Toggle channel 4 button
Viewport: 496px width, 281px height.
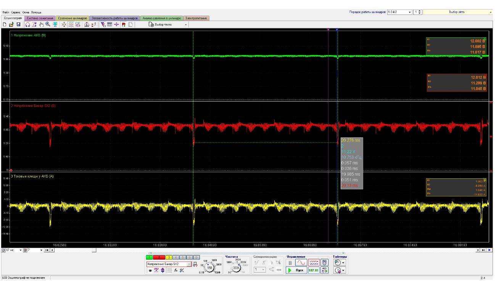click(x=176, y=258)
